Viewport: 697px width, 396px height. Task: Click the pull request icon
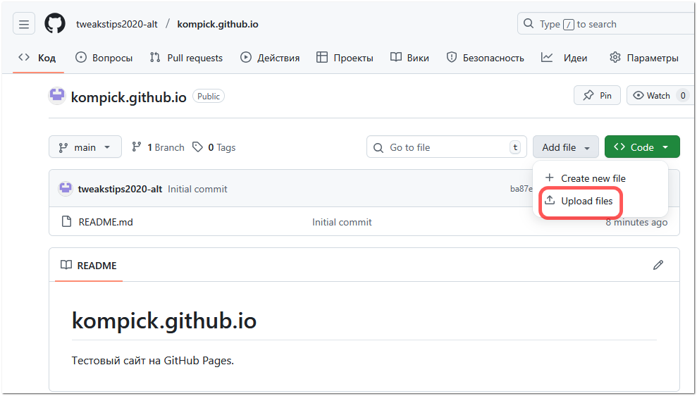[155, 57]
